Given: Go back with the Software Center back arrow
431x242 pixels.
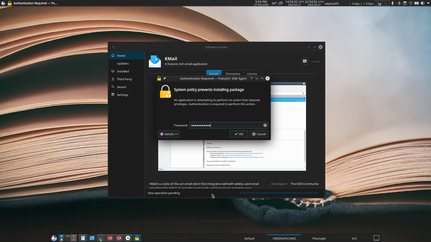Looking at the screenshot, I should [113, 47].
